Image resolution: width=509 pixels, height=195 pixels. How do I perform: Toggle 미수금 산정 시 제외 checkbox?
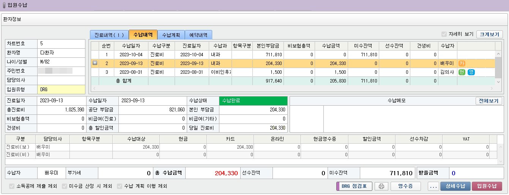pyautogui.click(x=65, y=186)
